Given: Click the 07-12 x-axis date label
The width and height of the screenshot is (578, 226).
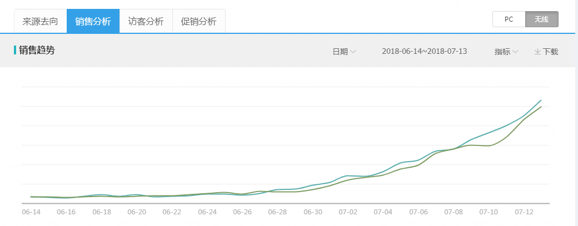Looking at the screenshot, I should tap(524, 212).
